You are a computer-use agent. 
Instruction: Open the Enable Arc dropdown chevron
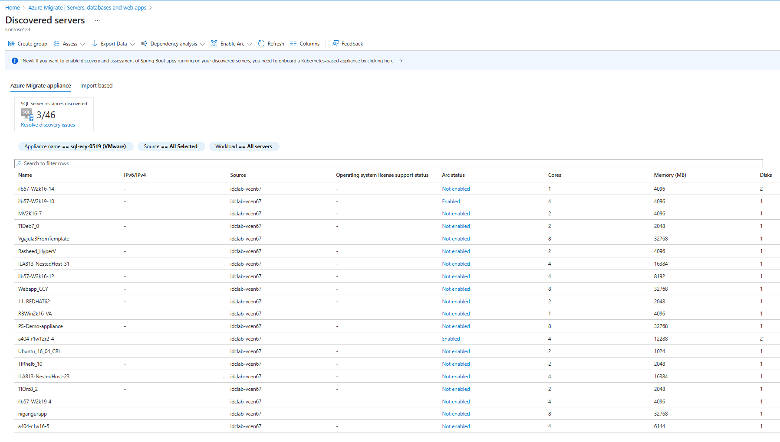pyautogui.click(x=250, y=44)
